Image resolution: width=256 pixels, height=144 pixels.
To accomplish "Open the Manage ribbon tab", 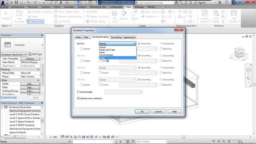I will click(x=139, y=7).
